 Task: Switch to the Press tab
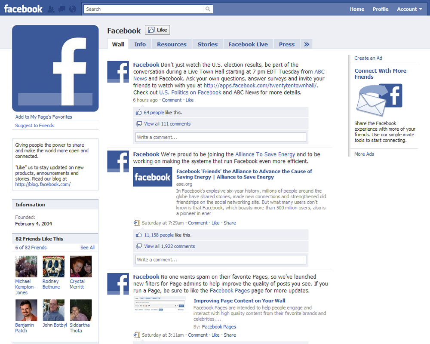tap(287, 44)
